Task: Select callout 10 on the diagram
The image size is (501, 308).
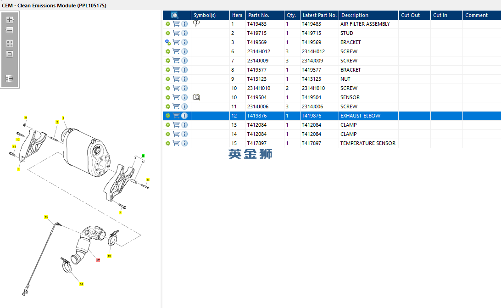Action: click(x=18, y=140)
